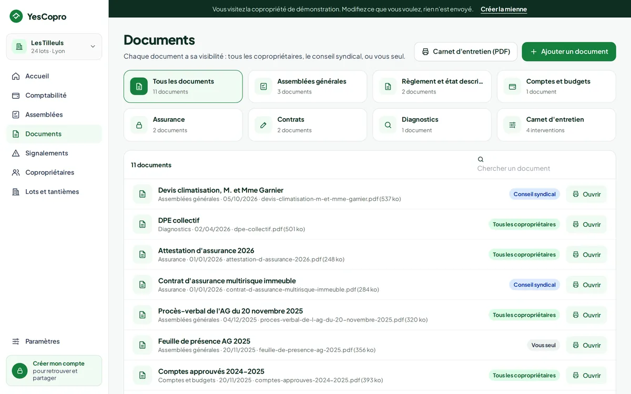Select Documents in the sidebar
Viewport: 631px width, 394px height.
click(54, 134)
